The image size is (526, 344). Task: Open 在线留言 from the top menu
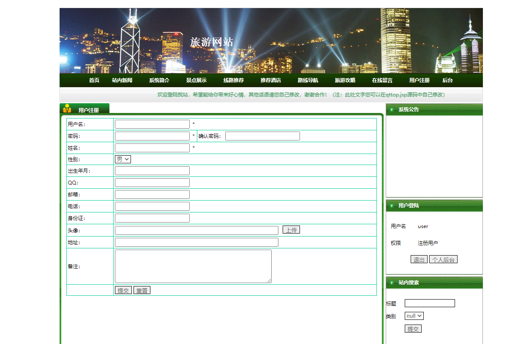click(x=382, y=80)
